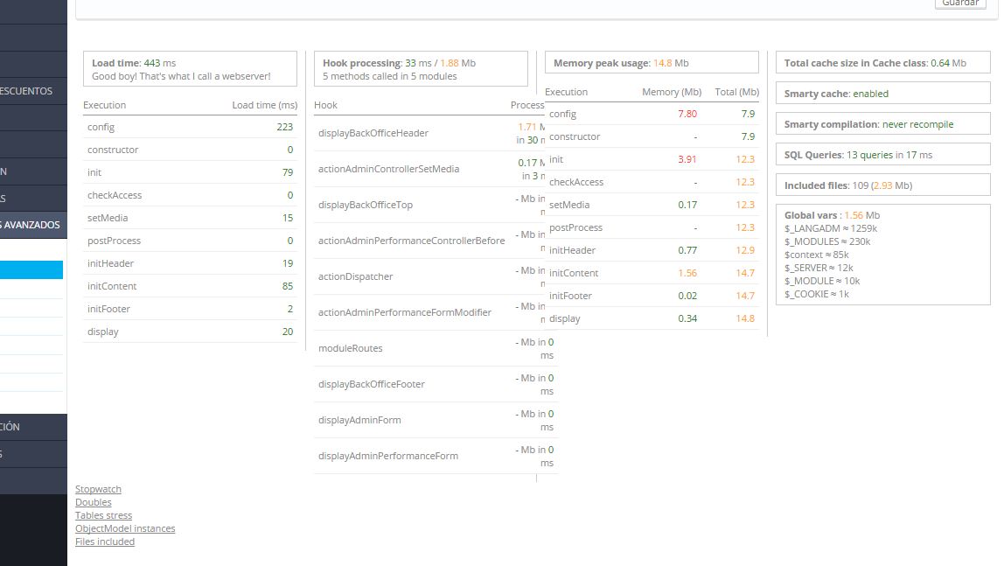Viewport: 1004px width, 566px height.
Task: Click initFooter row in load time table
Action: tap(190, 309)
